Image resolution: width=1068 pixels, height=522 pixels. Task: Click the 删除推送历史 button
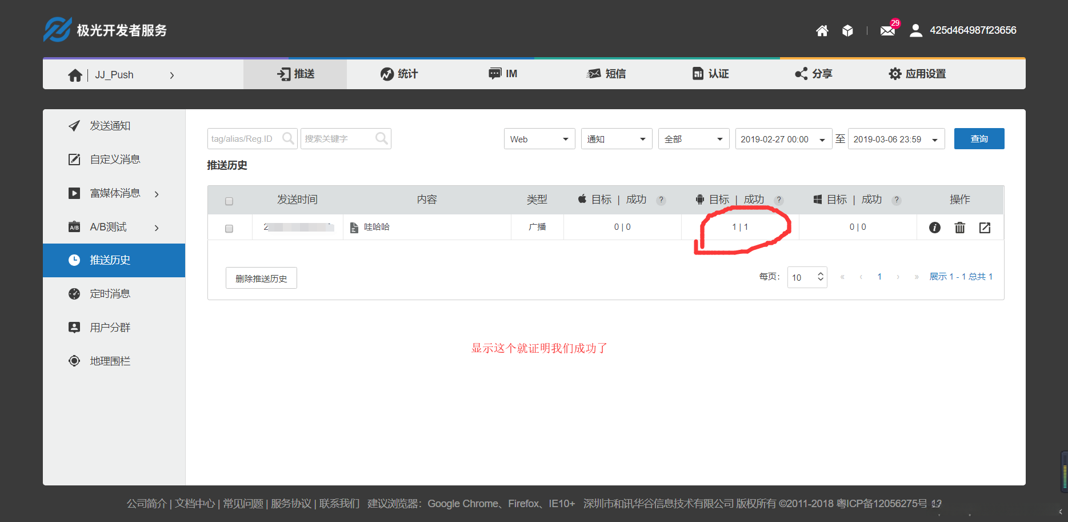click(261, 277)
